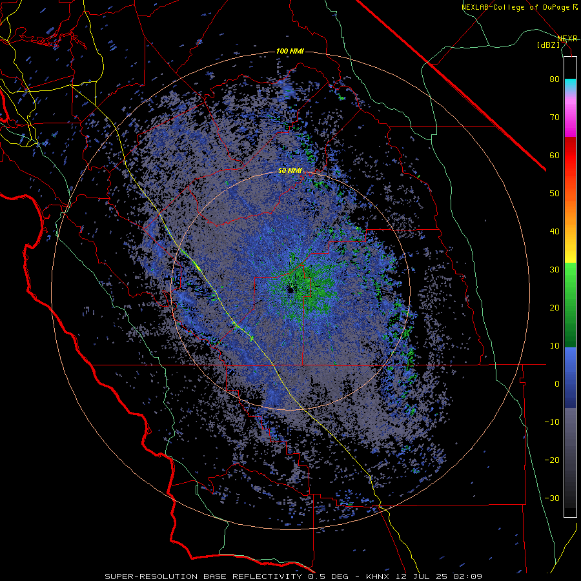
Task: Click the -30 value on the dBZ scale
Action: pos(552,498)
